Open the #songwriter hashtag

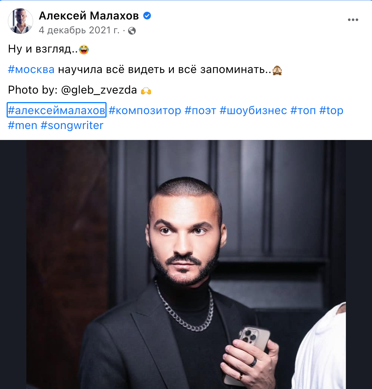coord(72,125)
